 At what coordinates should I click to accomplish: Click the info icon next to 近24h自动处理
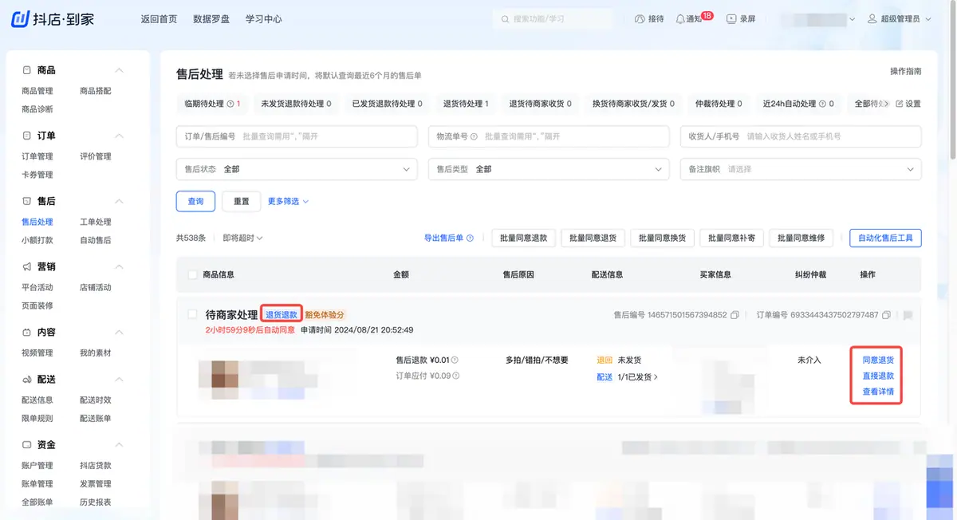click(x=823, y=104)
